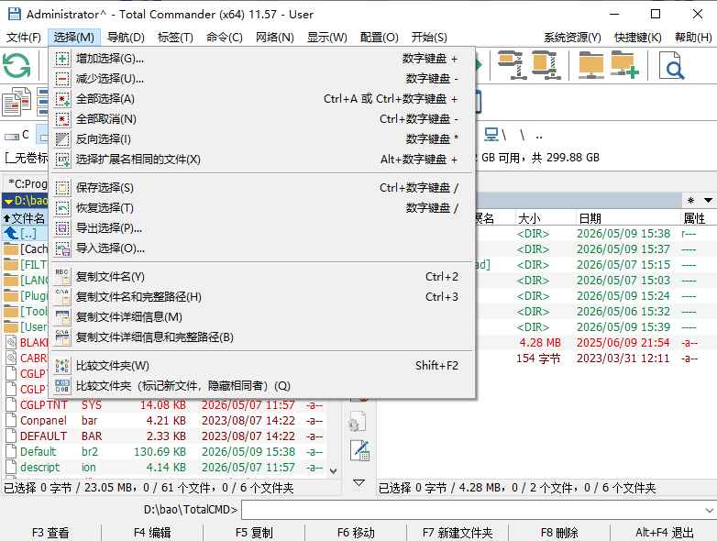Choose 导出选择(P)... menu entry

[262, 227]
